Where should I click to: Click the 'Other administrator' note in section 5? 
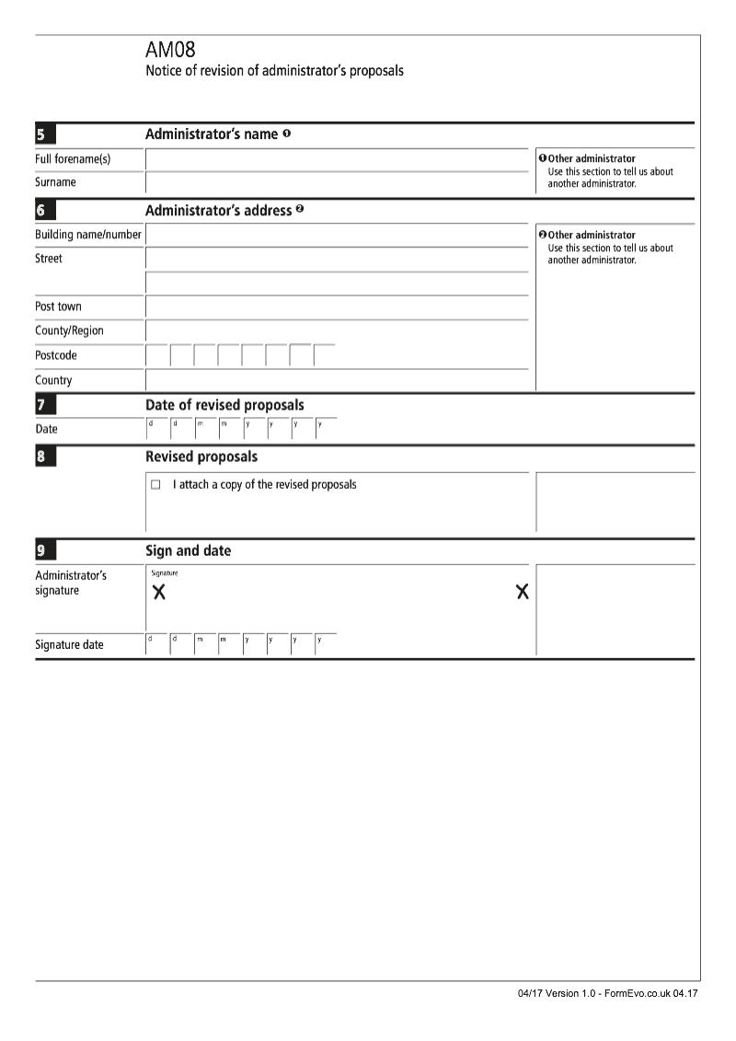click(592, 159)
